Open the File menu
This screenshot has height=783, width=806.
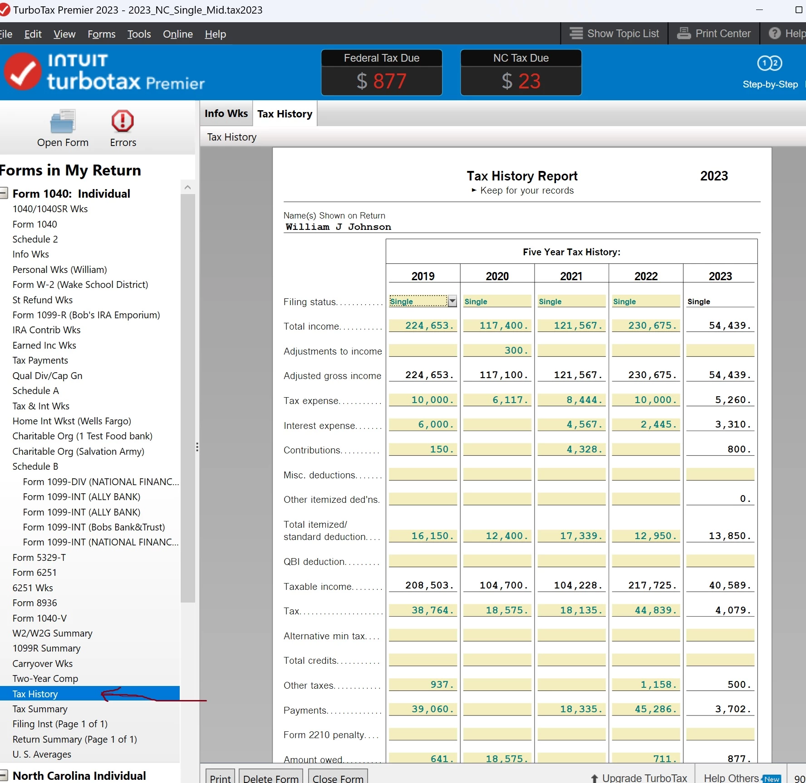(x=6, y=34)
